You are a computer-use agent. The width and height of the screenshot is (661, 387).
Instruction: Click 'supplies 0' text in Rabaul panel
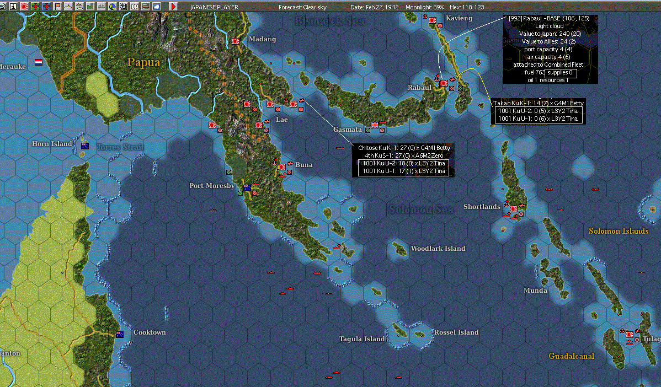click(x=560, y=72)
